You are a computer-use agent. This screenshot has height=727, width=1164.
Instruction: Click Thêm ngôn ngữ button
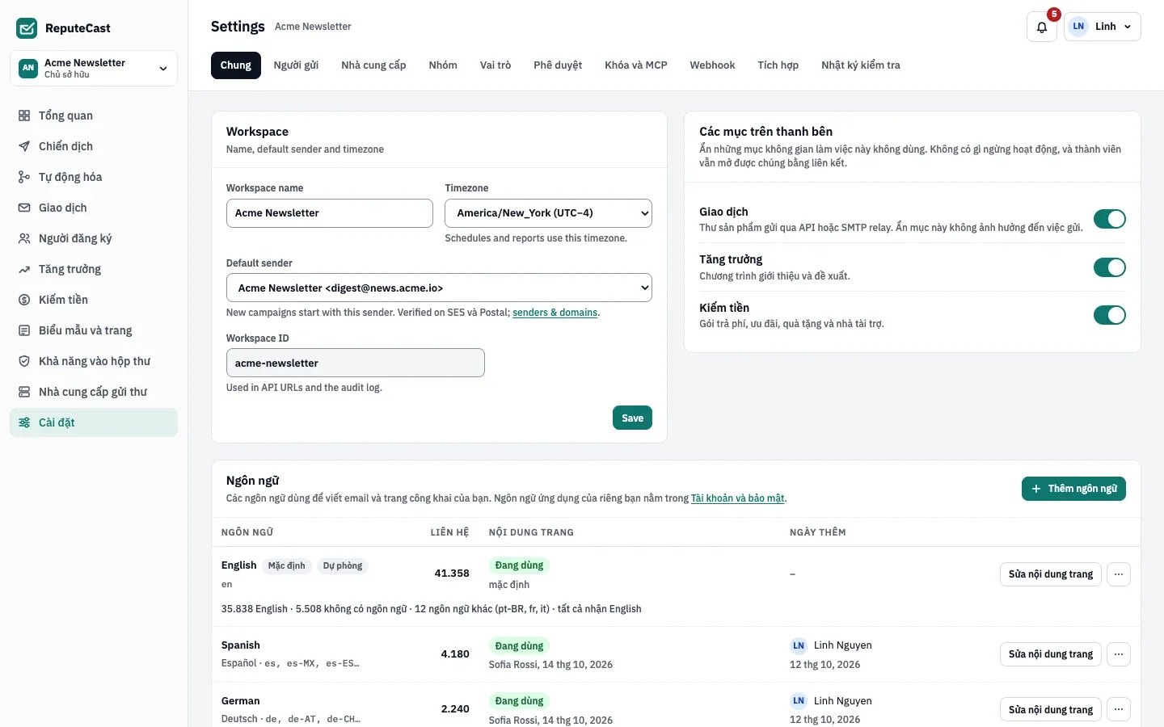pyautogui.click(x=1073, y=489)
